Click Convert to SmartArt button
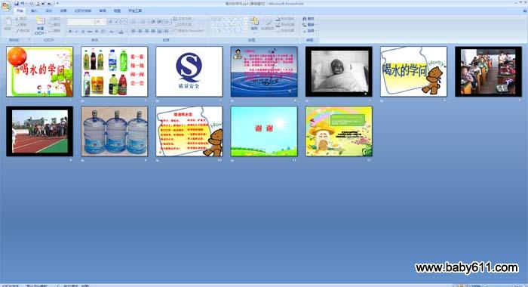The width and height of the screenshot is (528, 287). tap(189, 31)
